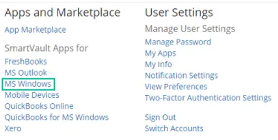Open the Xero app link
The height and width of the screenshot is (140, 278).
[13, 128]
